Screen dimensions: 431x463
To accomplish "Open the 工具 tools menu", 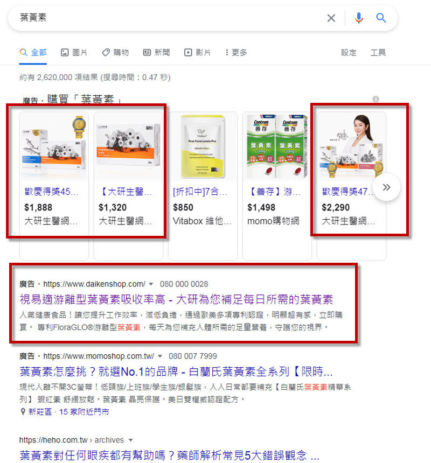I will coord(378,53).
